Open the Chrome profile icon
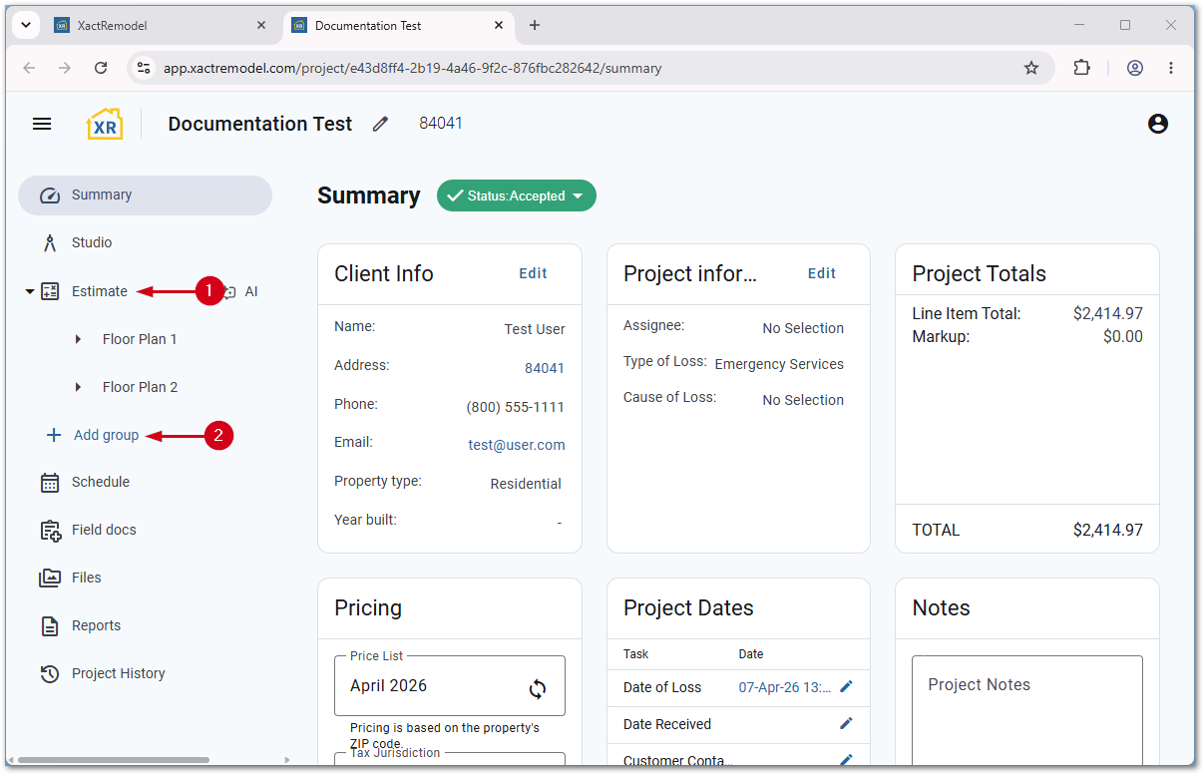The image size is (1204, 775). [1135, 68]
